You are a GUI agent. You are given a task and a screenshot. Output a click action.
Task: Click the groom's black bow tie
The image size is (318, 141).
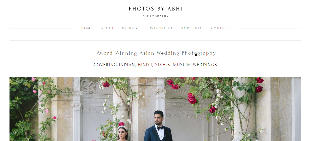[160, 128]
